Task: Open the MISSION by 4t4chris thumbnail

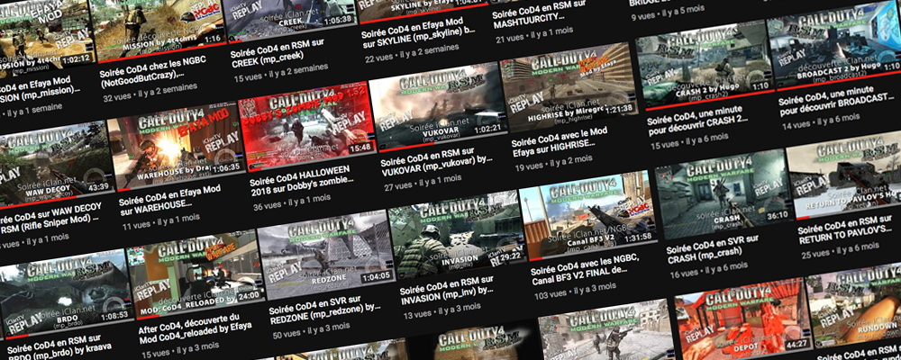Action: 158,29
